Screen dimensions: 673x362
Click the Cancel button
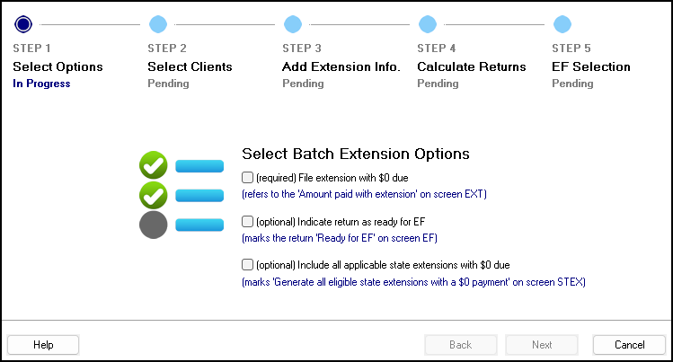[629, 345]
